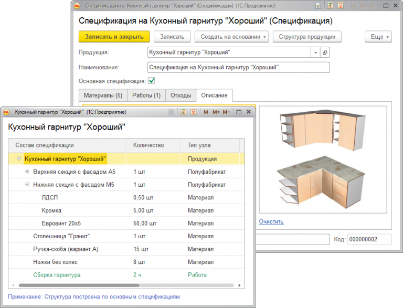Click scrollbar left arrow in structure table
403x308 pixels.
point(13,285)
